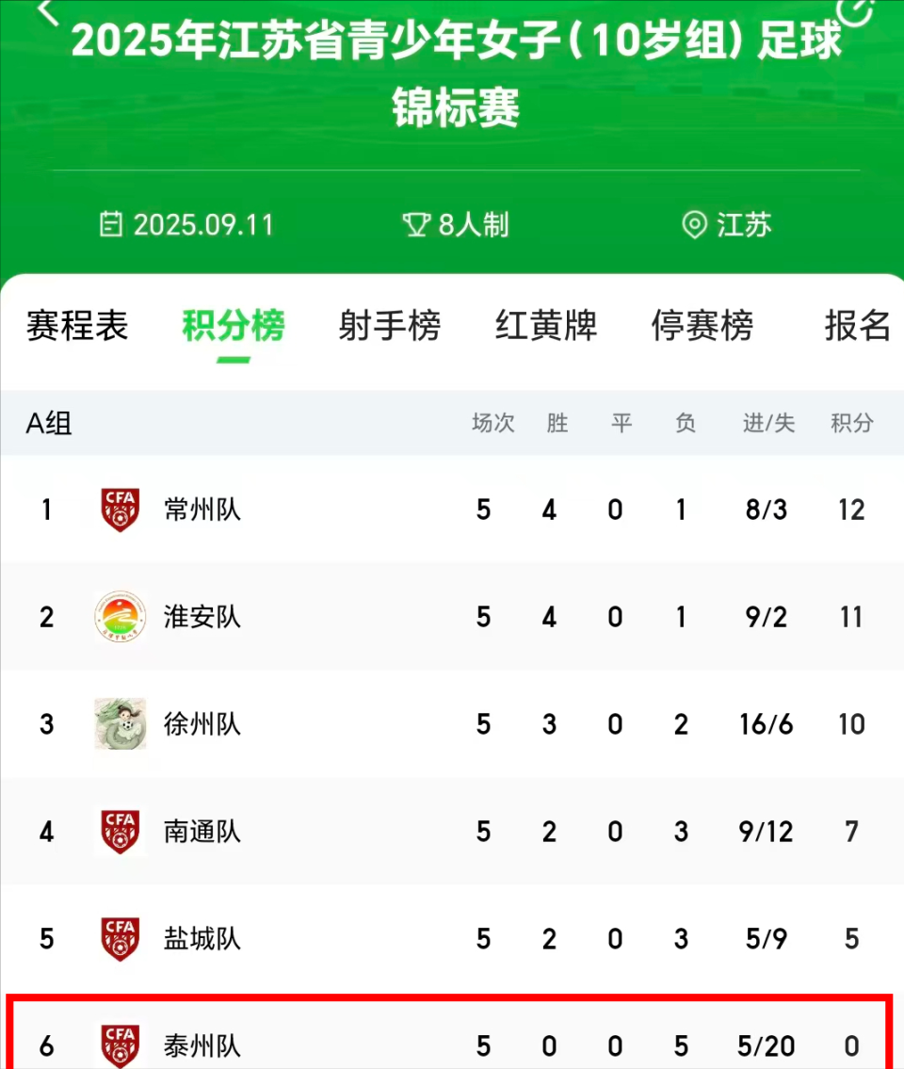Screen dimensions: 904x1069
Task: Switch to the 赛程表 tab
Action: click(x=77, y=326)
